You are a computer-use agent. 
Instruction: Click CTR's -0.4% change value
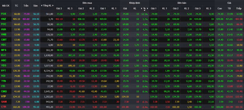coord(145,107)
